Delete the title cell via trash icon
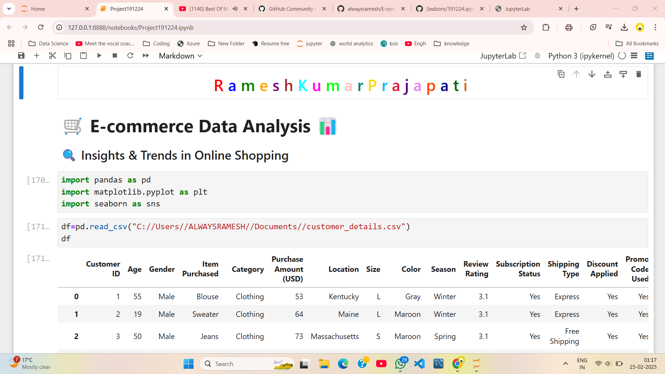This screenshot has height=374, width=665. tap(638, 74)
